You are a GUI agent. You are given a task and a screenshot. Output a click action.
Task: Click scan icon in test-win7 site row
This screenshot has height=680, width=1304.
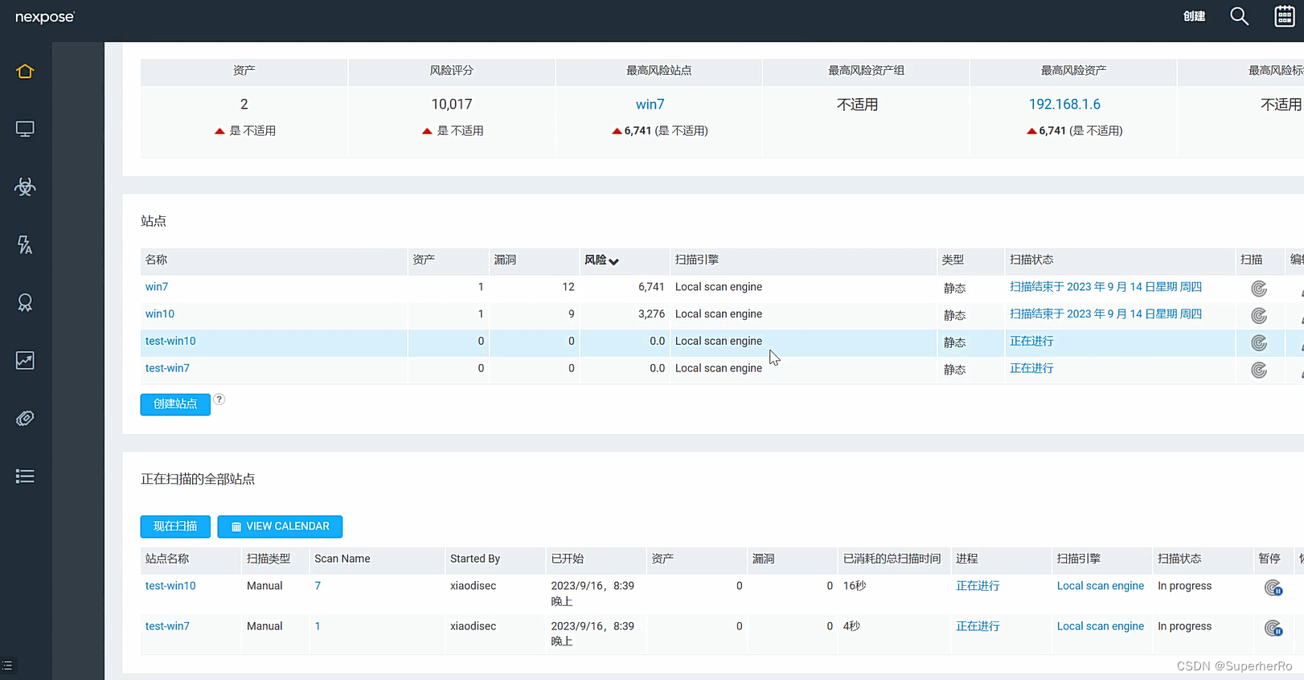point(1259,371)
